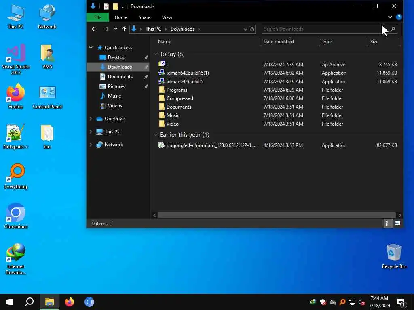
Task: Expand OneDrive in navigation pane
Action: click(x=91, y=119)
